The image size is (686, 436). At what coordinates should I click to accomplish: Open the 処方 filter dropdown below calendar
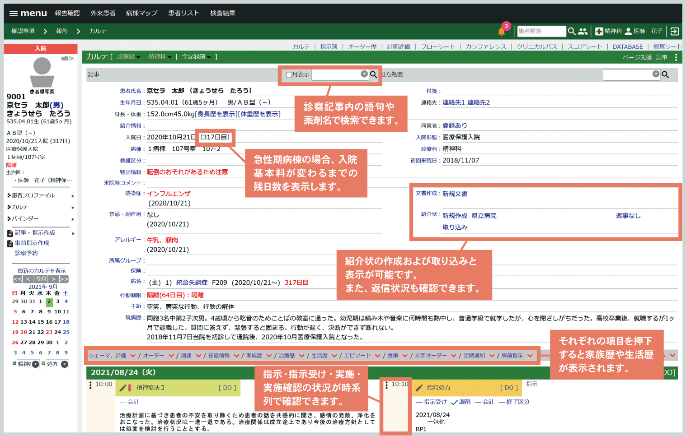coord(65,364)
